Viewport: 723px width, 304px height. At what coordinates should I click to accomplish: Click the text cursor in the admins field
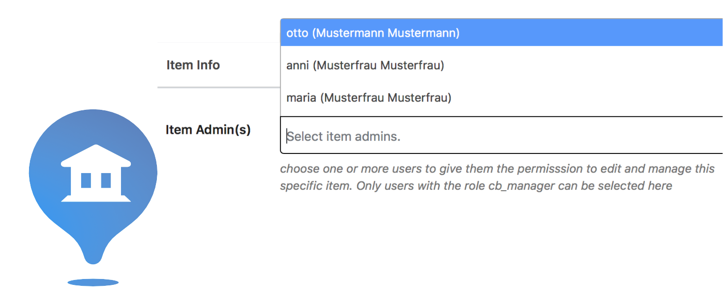tap(287, 136)
